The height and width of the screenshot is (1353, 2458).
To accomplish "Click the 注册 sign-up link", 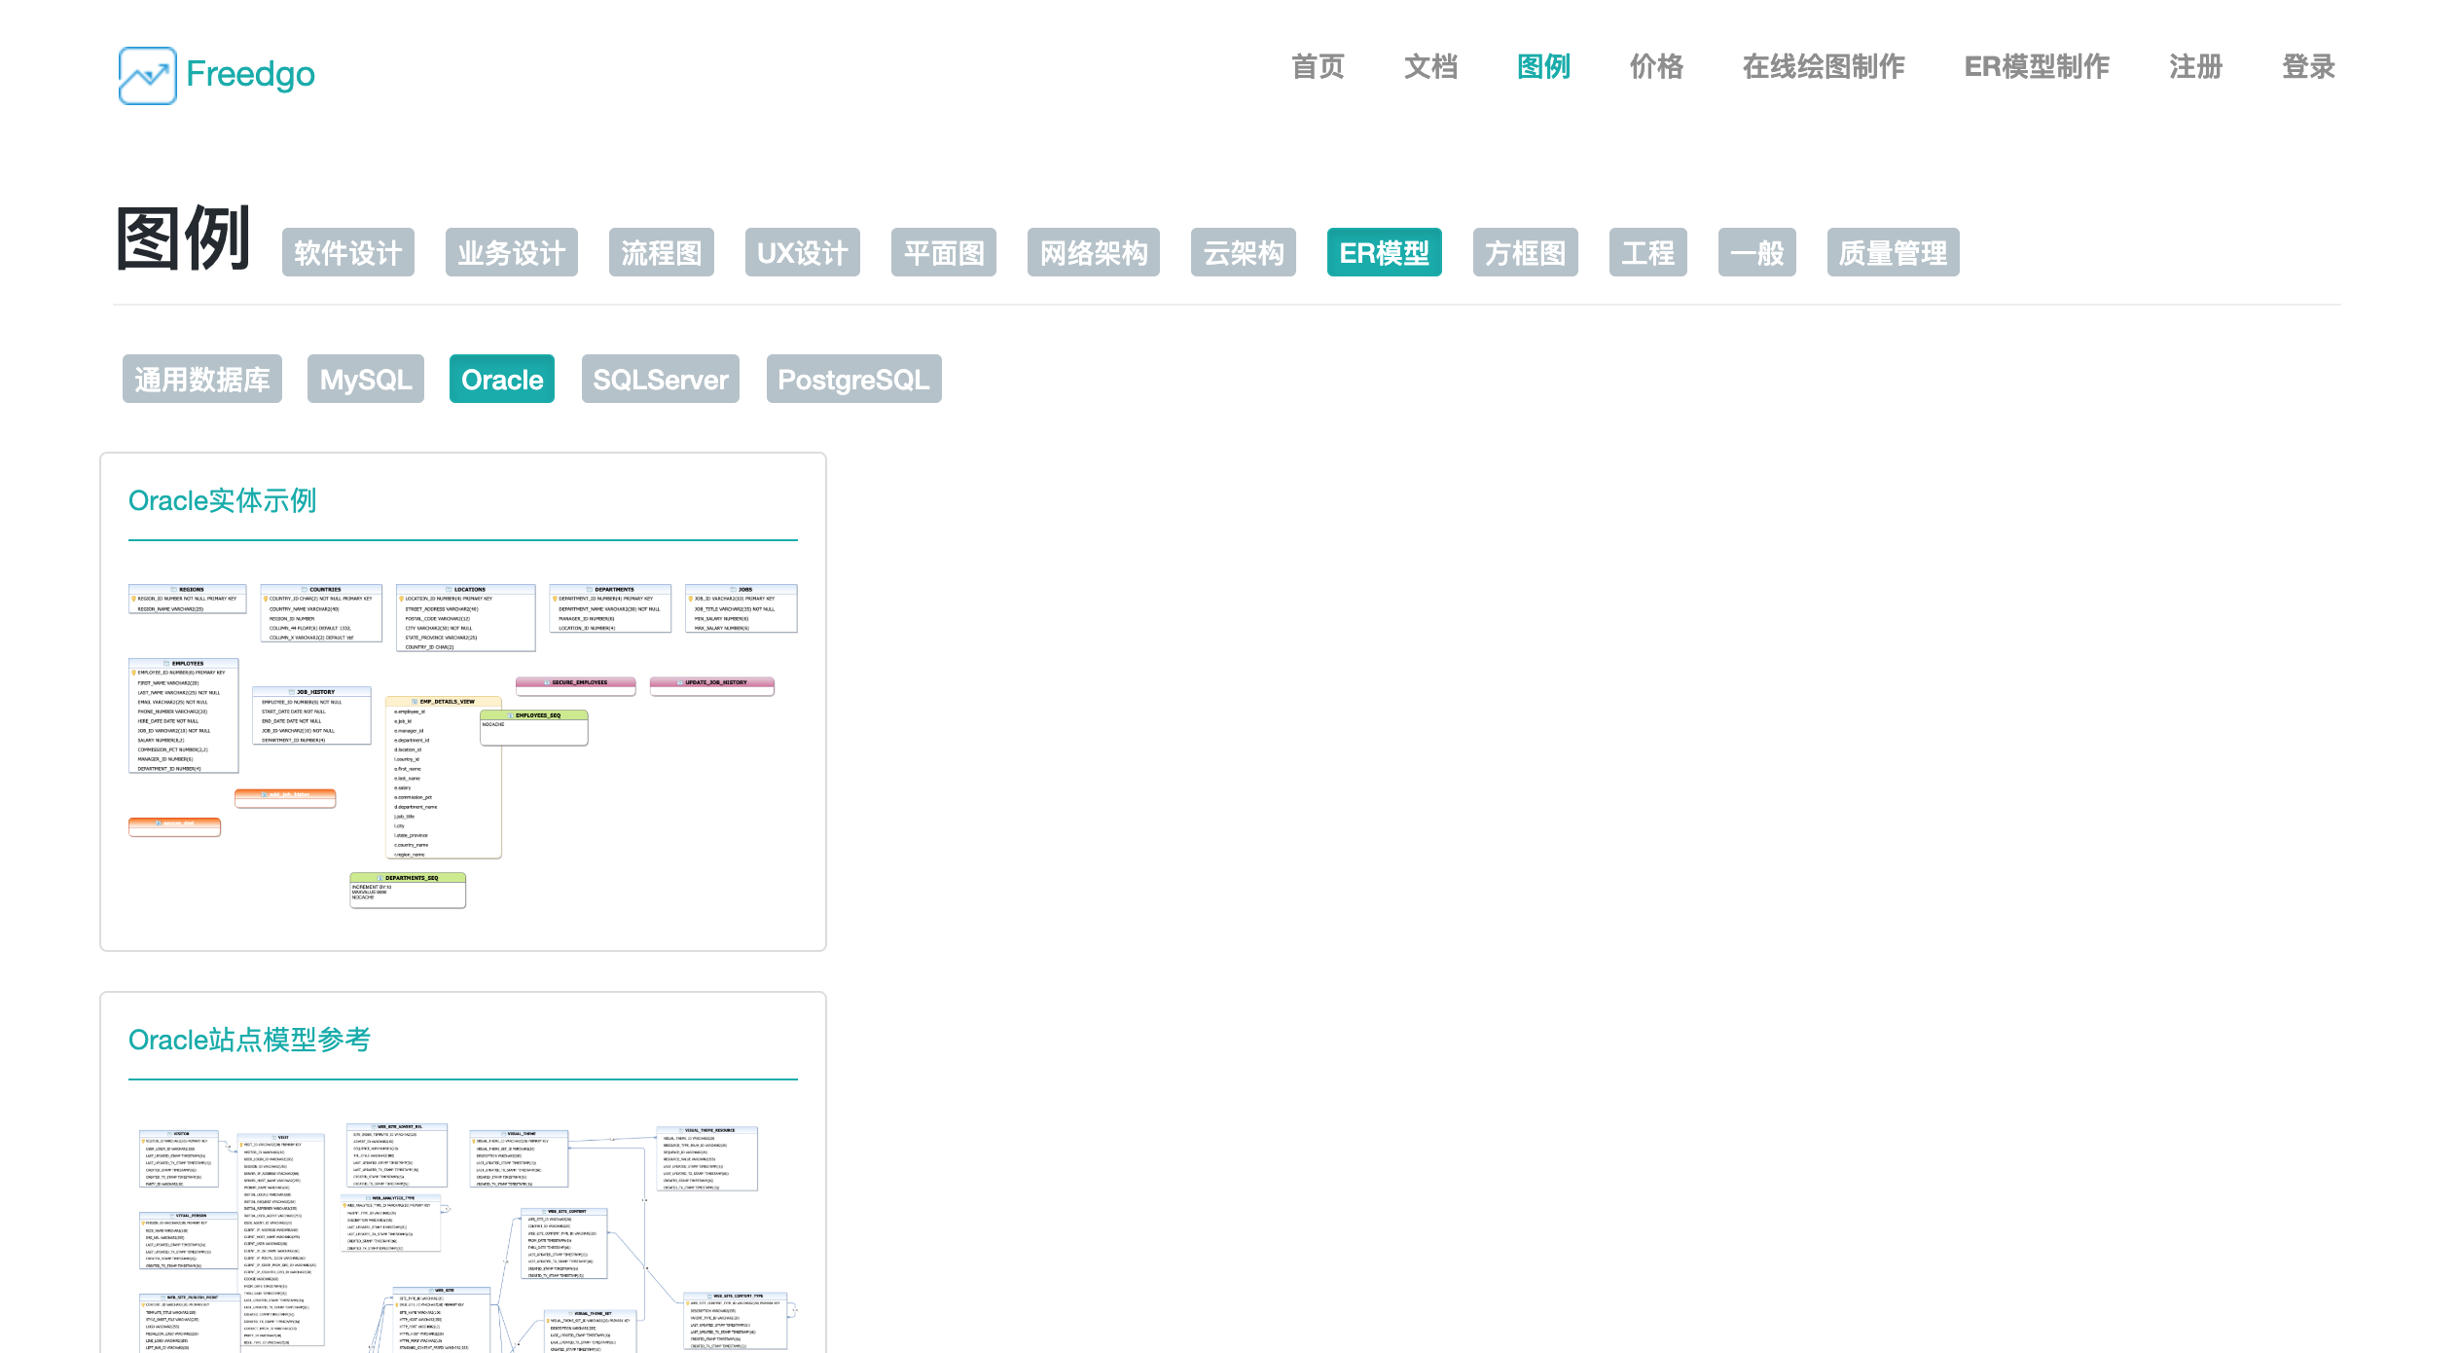I will [2195, 67].
